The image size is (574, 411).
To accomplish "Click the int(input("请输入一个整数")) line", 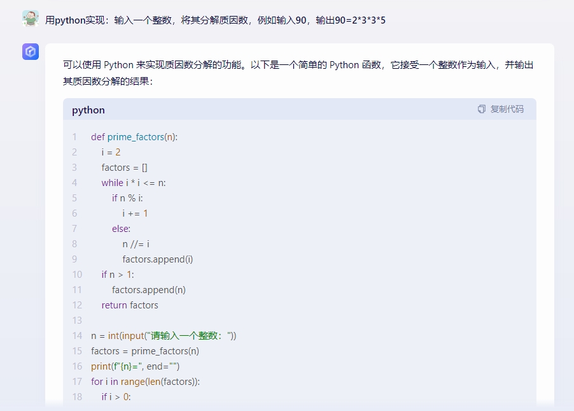I will [x=164, y=335].
